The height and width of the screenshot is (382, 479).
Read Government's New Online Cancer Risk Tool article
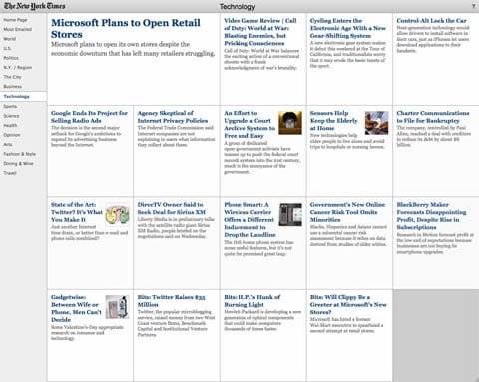click(x=347, y=212)
